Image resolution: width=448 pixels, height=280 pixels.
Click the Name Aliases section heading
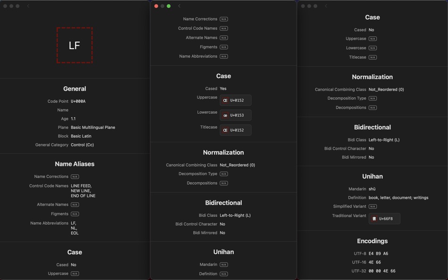point(75,164)
